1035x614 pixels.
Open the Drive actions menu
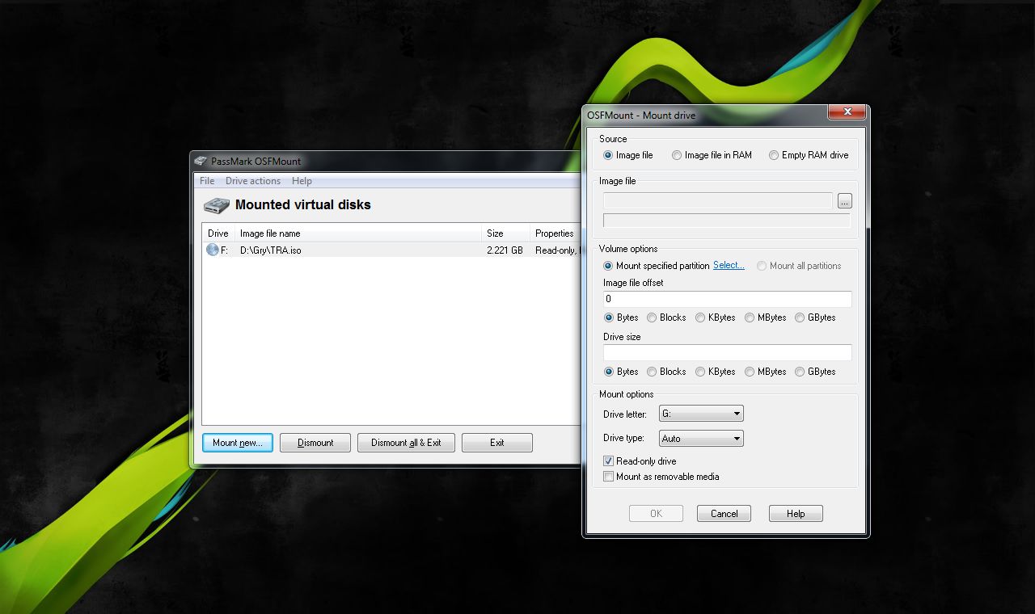coord(253,181)
